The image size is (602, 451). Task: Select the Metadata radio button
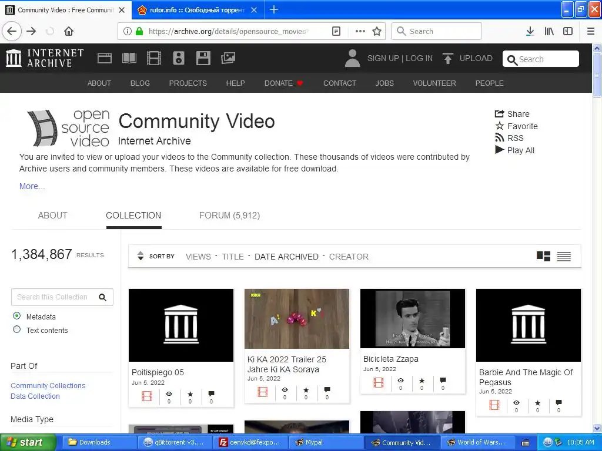tap(17, 316)
